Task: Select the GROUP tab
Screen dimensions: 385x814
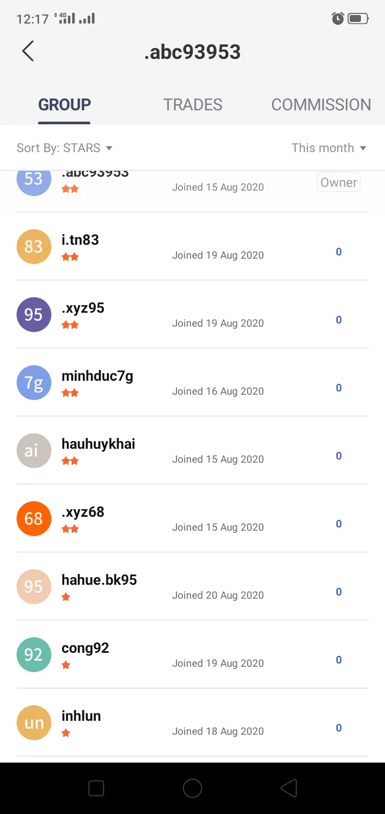Action: click(x=64, y=104)
